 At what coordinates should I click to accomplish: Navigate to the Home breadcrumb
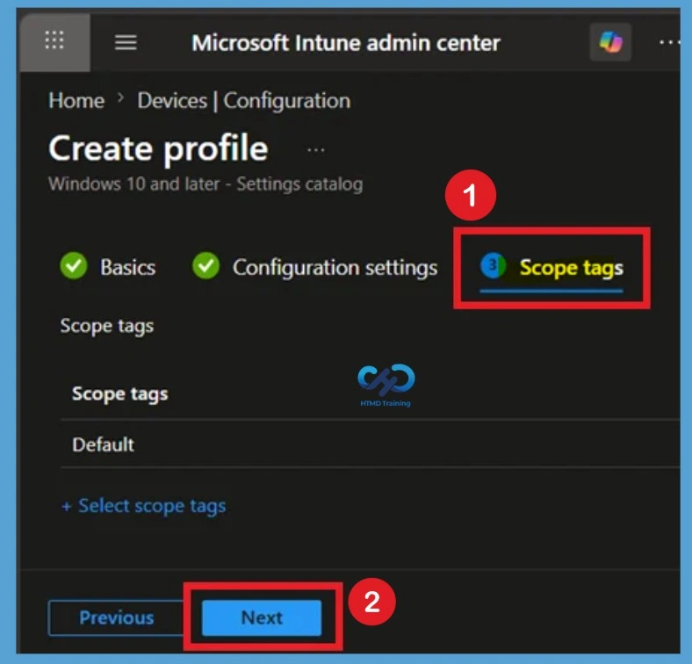point(76,101)
